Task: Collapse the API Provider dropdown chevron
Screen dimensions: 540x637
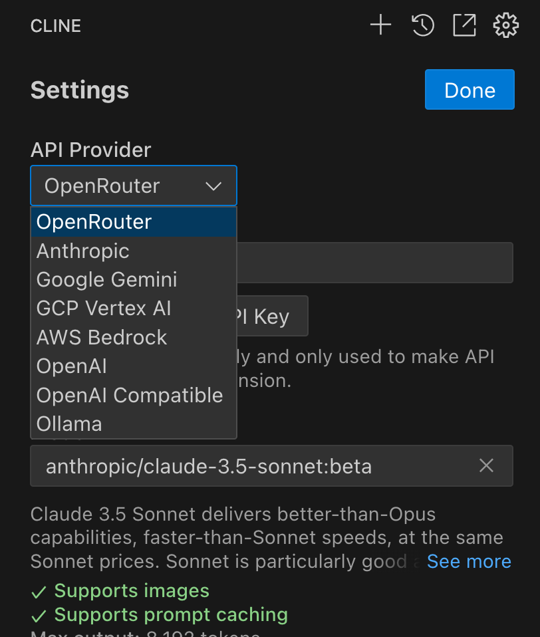Action: point(213,186)
